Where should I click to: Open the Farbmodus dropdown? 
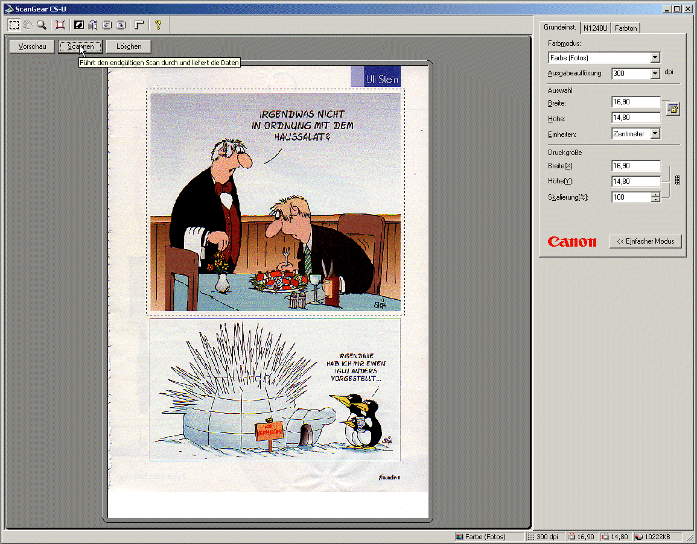click(x=604, y=58)
